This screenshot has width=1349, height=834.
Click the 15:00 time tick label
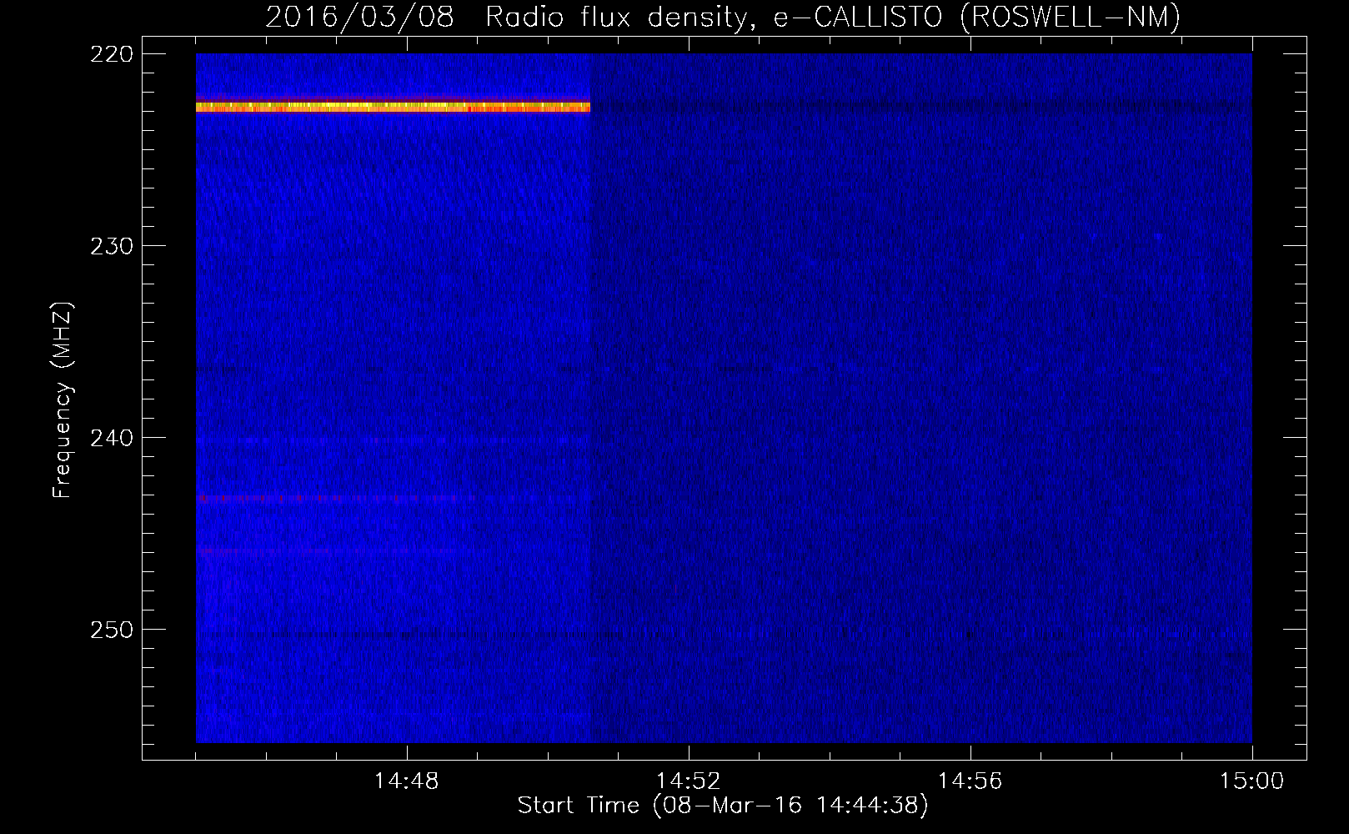click(1251, 781)
